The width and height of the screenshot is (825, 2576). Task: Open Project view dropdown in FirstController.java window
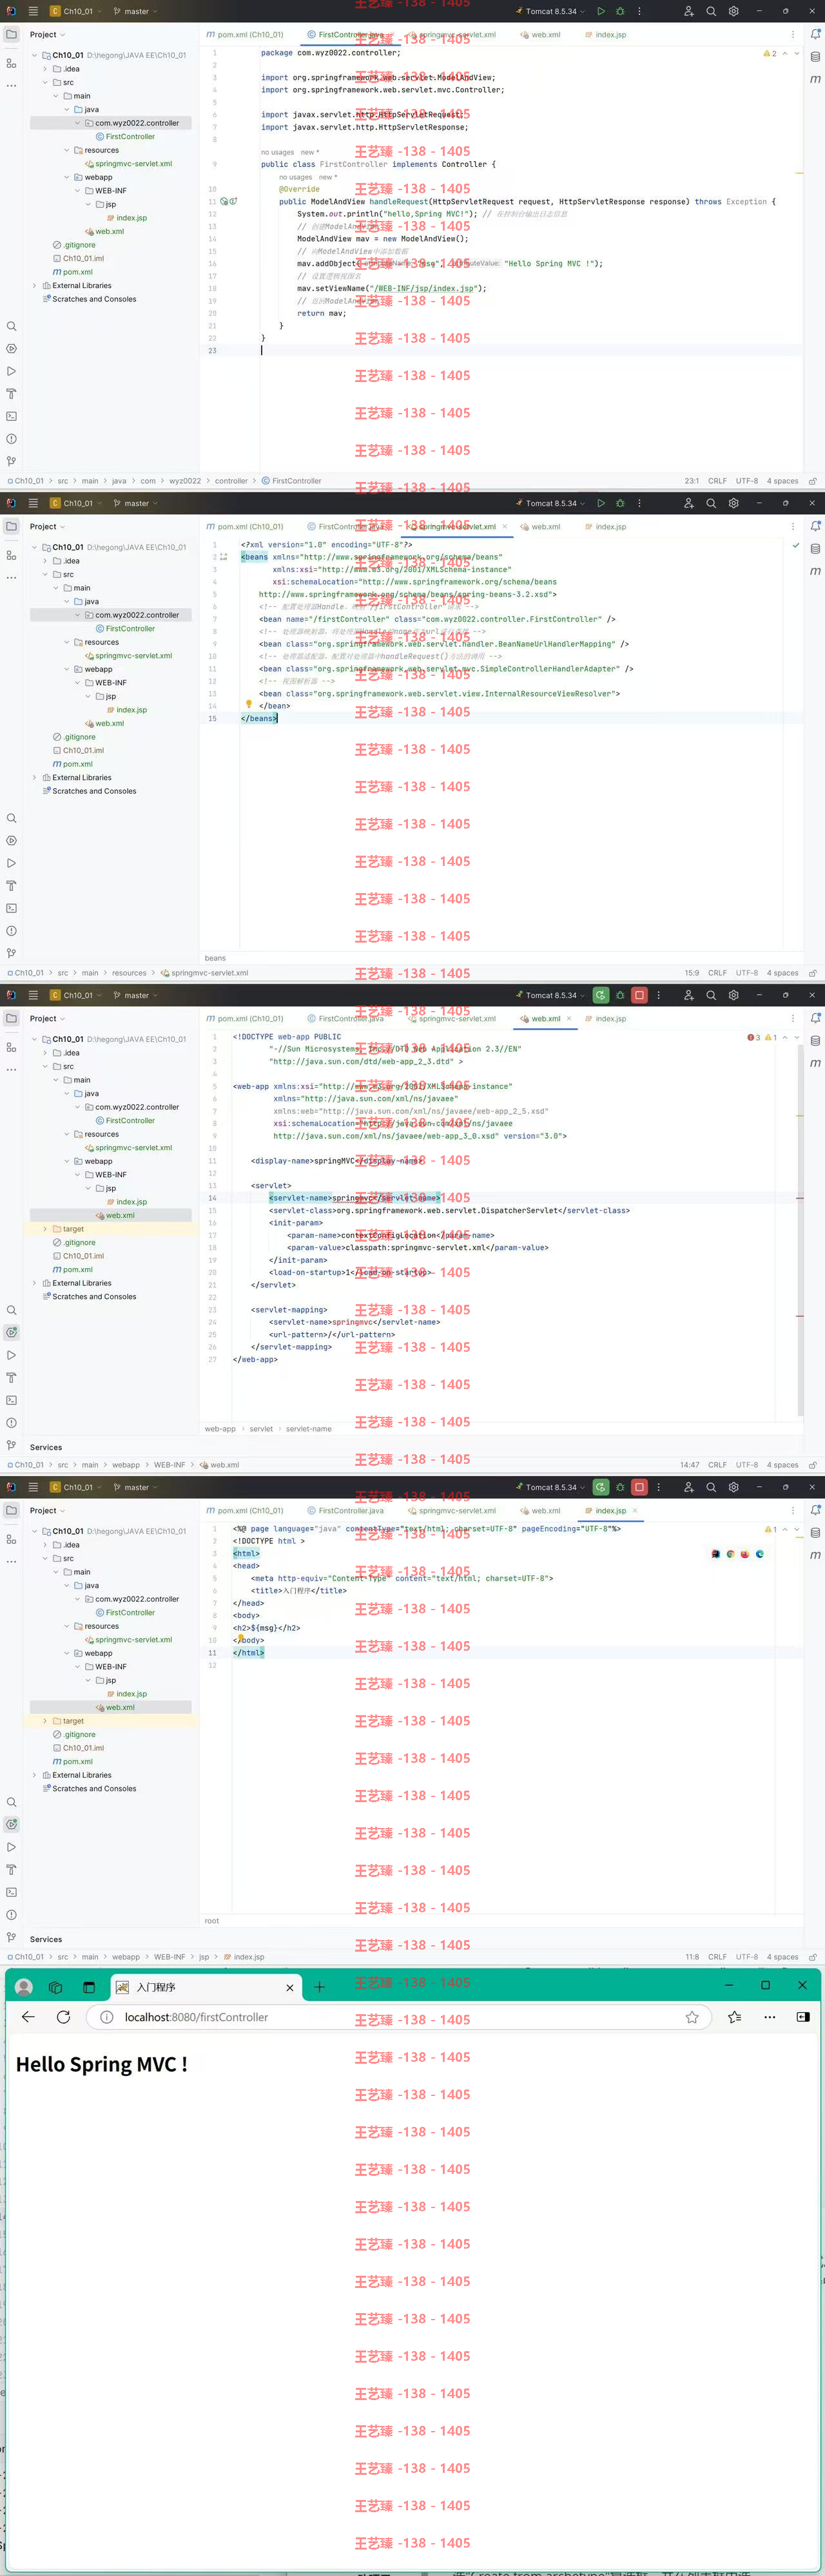point(47,34)
